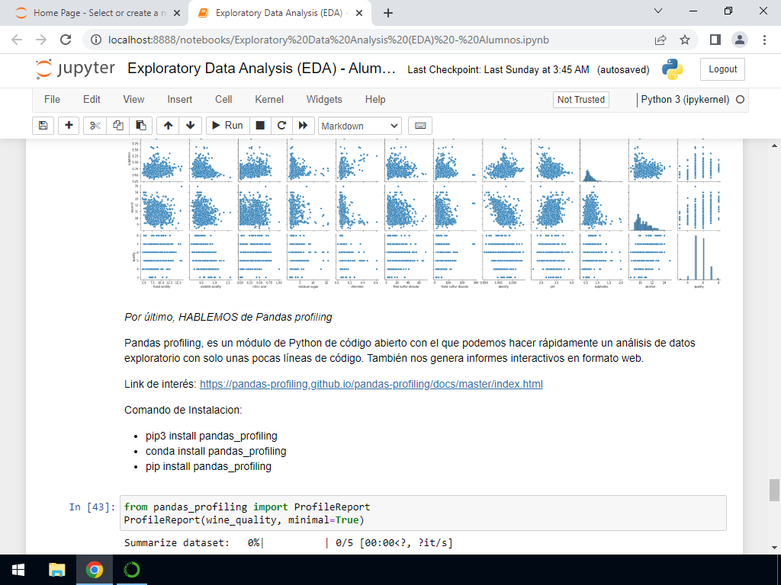The width and height of the screenshot is (781, 585).
Task: Open the Chrome three-dot menu
Action: [764, 40]
